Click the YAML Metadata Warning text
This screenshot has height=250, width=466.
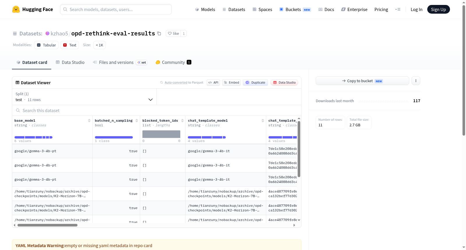pos(84,246)
